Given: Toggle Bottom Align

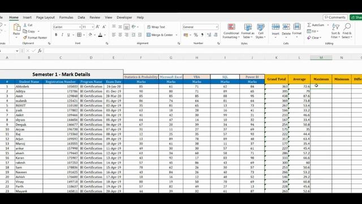Looking at the screenshot, I should [x=127, y=27].
